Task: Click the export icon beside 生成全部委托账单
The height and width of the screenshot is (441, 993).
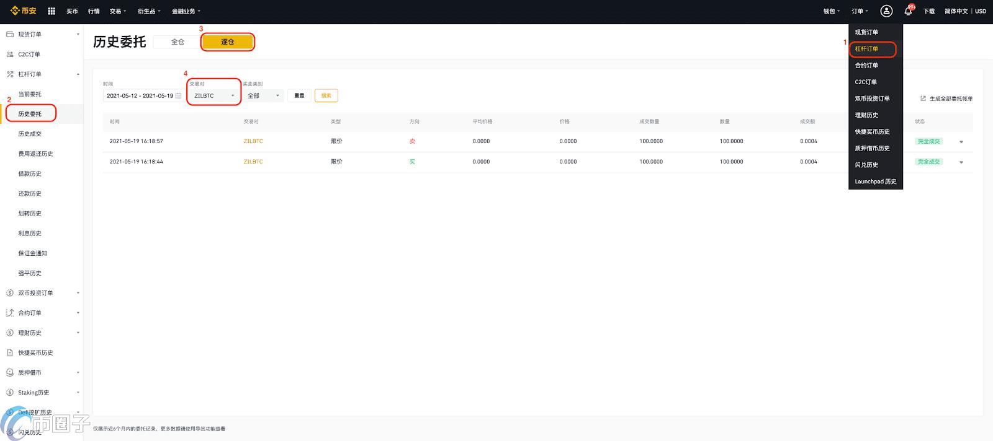Action: [x=923, y=98]
